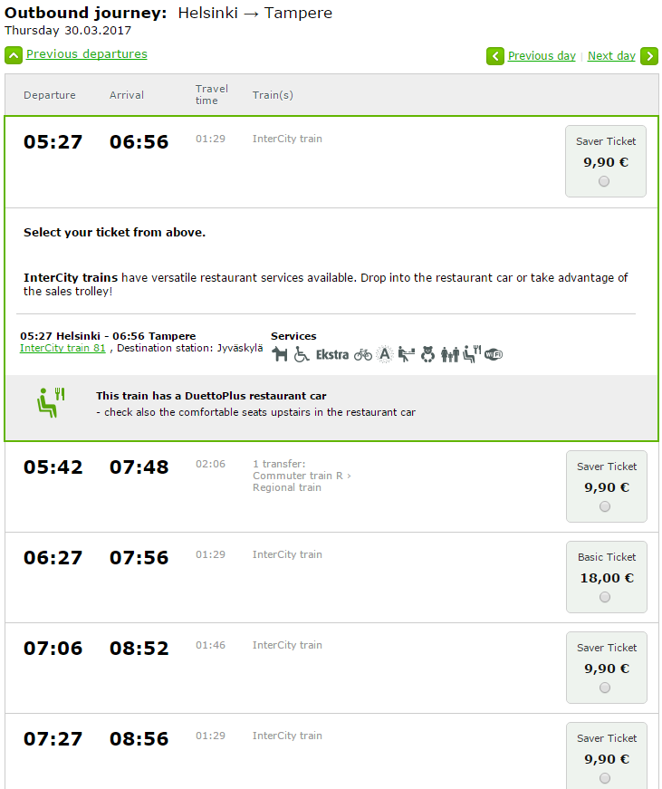The height and width of the screenshot is (789, 662).
Task: Click the family compartment service icon
Action: pyautogui.click(x=450, y=354)
